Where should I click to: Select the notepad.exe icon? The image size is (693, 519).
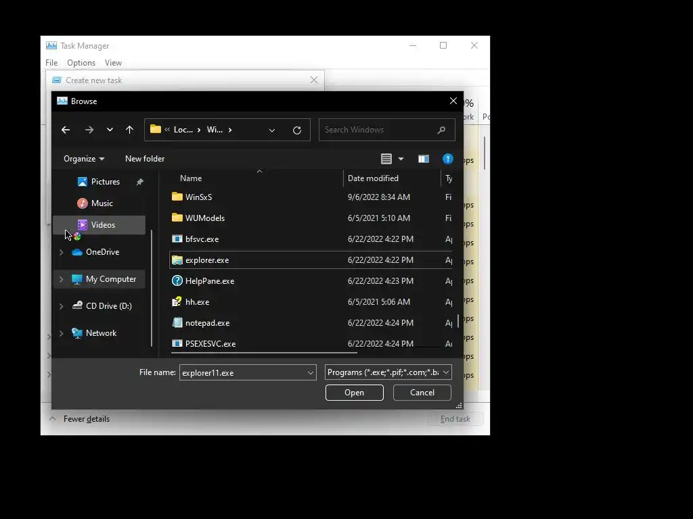pyautogui.click(x=177, y=322)
